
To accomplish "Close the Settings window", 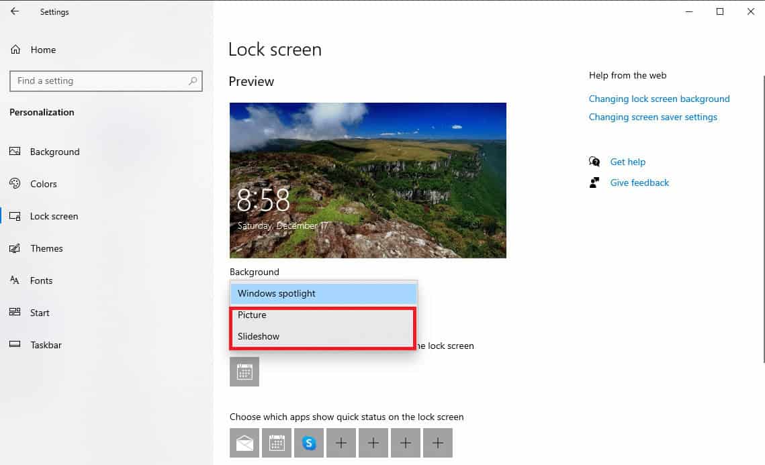I will (x=750, y=11).
